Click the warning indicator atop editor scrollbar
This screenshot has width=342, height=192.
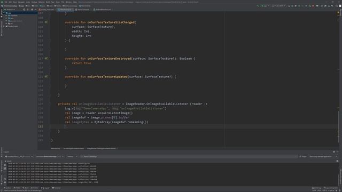pos(338,12)
